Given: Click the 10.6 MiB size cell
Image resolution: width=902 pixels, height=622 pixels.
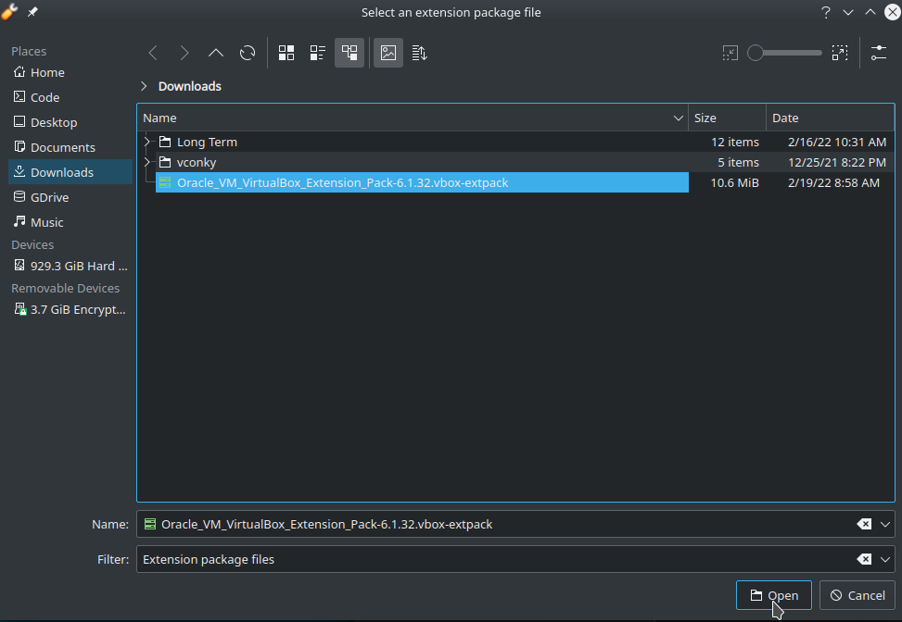Looking at the screenshot, I should pos(734,182).
